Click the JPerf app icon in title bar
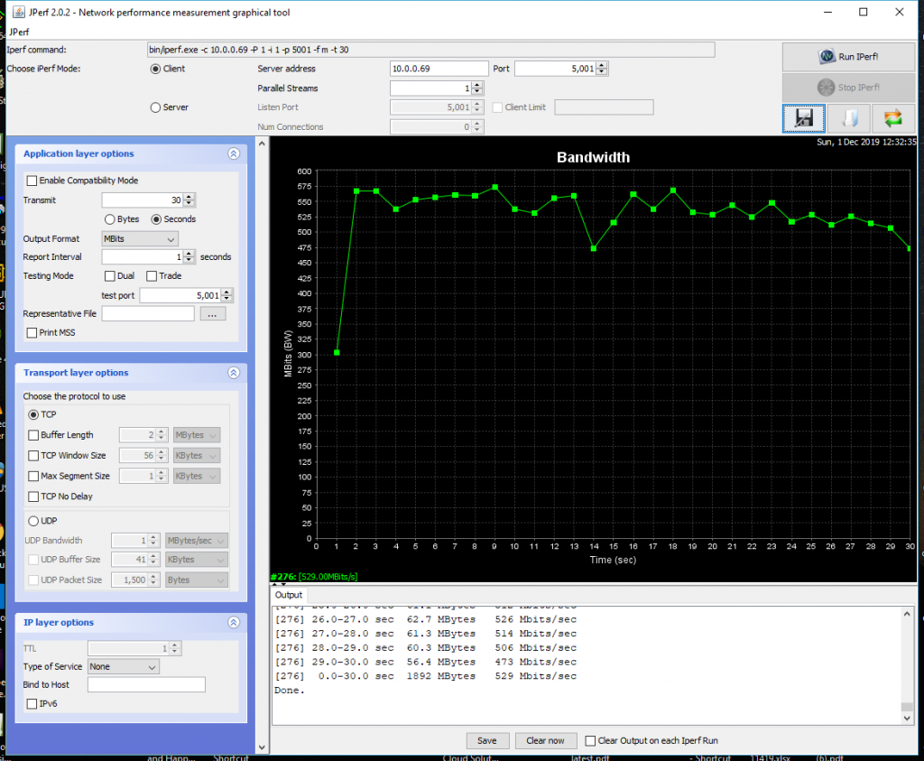 (18, 12)
